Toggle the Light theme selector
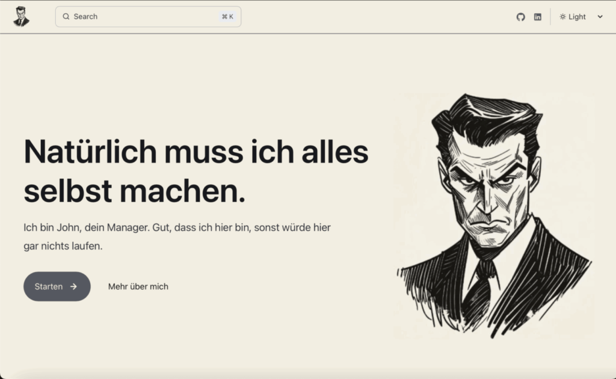616x379 pixels. click(x=577, y=17)
